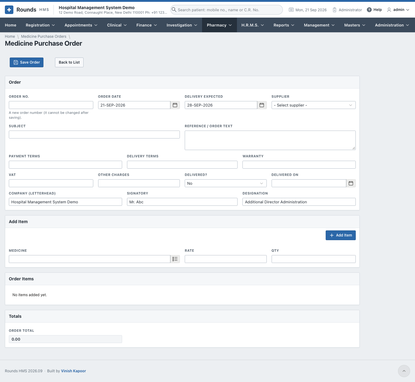Open the H.R.M.S. menu
Screen dimensions: 415x382
tap(253, 25)
